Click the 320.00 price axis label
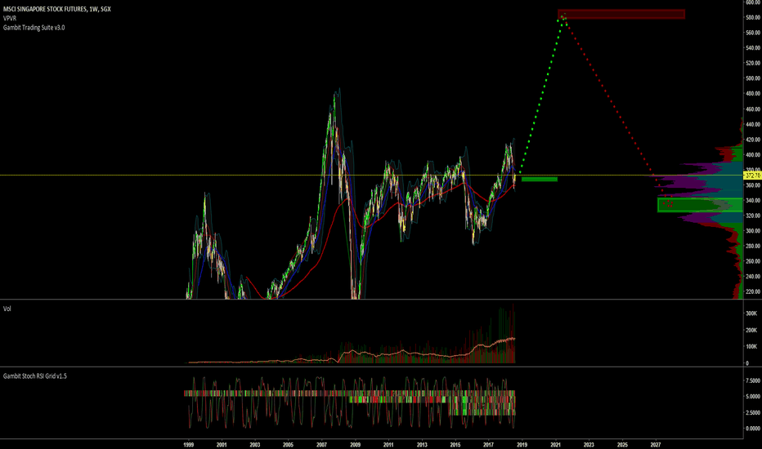 click(753, 216)
